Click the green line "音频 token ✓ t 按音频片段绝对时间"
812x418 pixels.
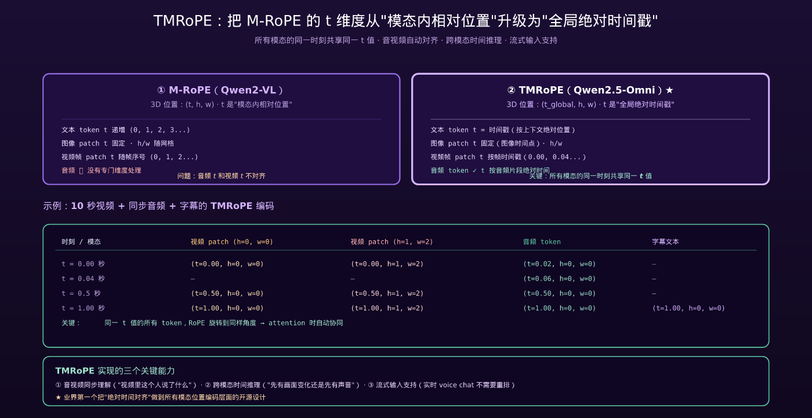tap(490, 170)
